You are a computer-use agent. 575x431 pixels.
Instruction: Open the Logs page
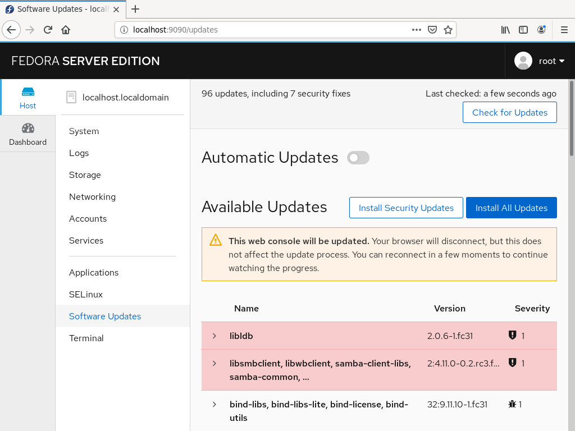(x=79, y=153)
